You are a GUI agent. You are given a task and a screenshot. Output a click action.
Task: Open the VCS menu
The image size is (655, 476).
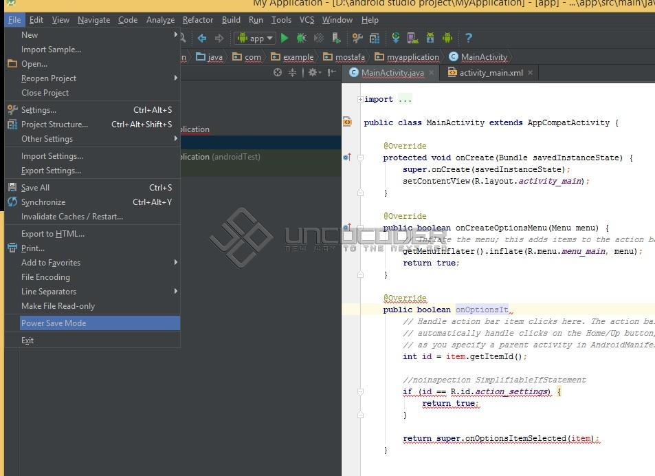(307, 20)
